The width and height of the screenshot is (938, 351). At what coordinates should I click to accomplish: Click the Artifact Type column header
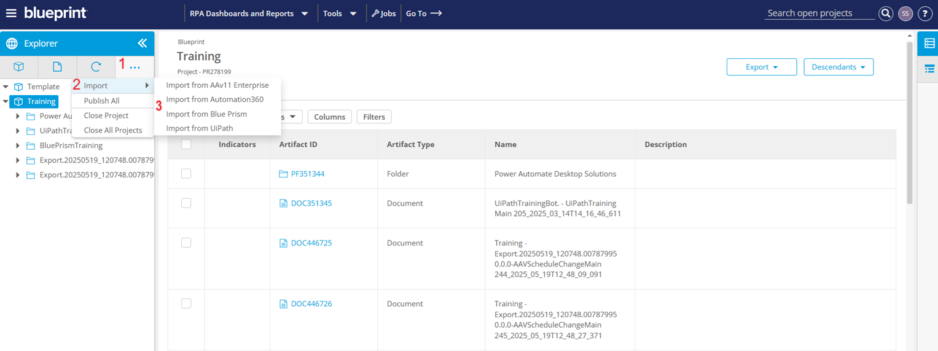coord(410,144)
